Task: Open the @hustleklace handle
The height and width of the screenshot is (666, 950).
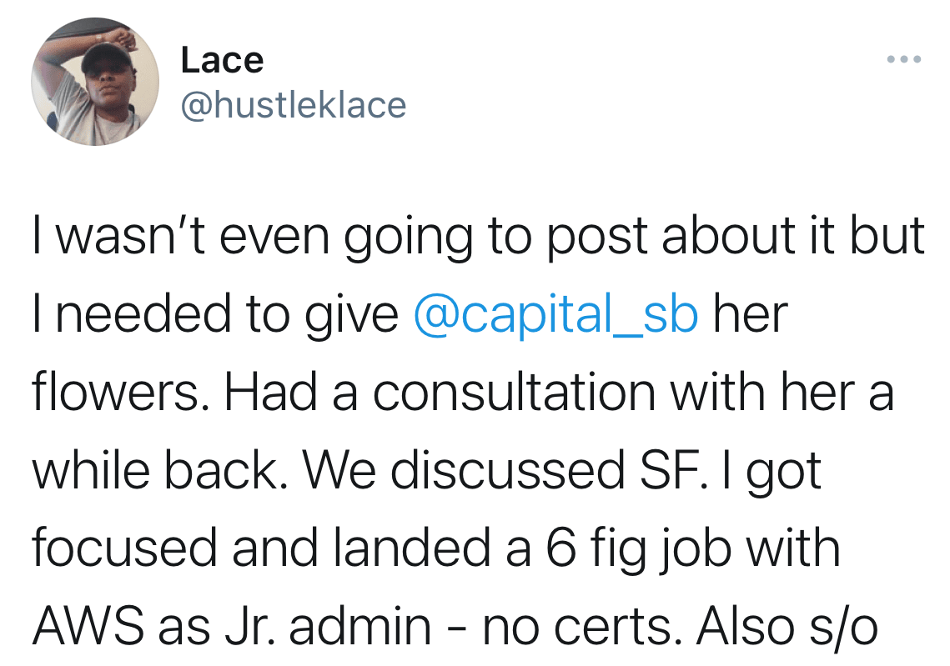Action: pyautogui.click(x=294, y=105)
